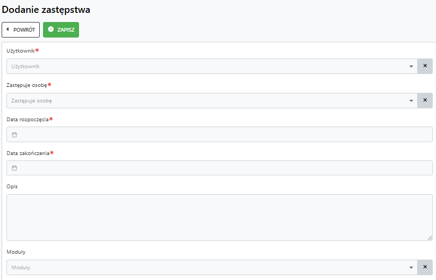Open calendar icon for Data zakończenia
436x280 pixels.
tap(15, 168)
